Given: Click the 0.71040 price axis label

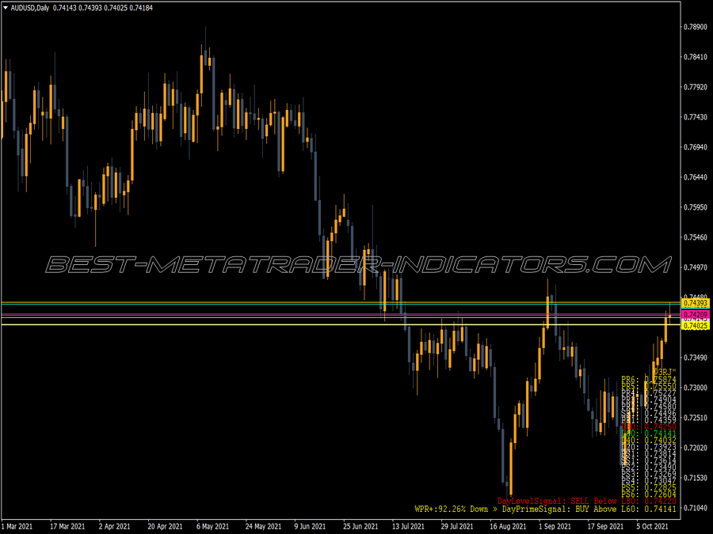Looking at the screenshot, I should (x=696, y=508).
